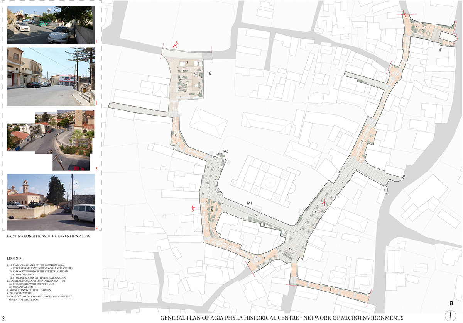Click the letter B above the north arrow
The height and width of the screenshot is (323, 463).
(x=451, y=303)
